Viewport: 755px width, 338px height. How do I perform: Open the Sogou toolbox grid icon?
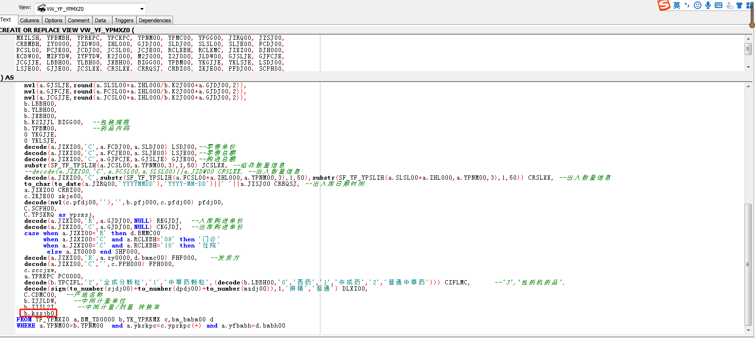749,5
